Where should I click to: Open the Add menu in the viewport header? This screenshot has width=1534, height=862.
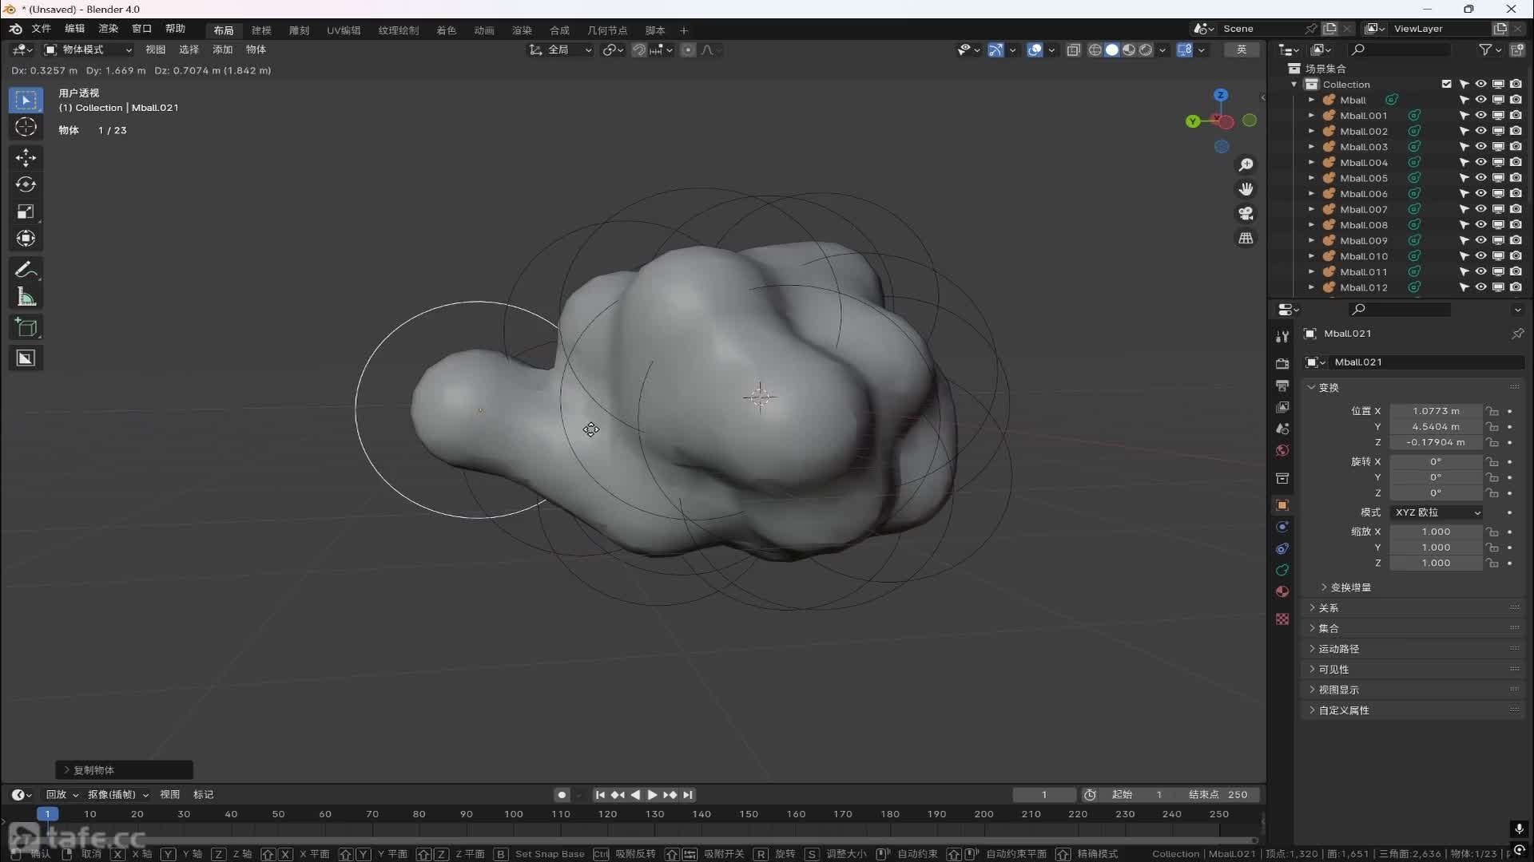[222, 49]
